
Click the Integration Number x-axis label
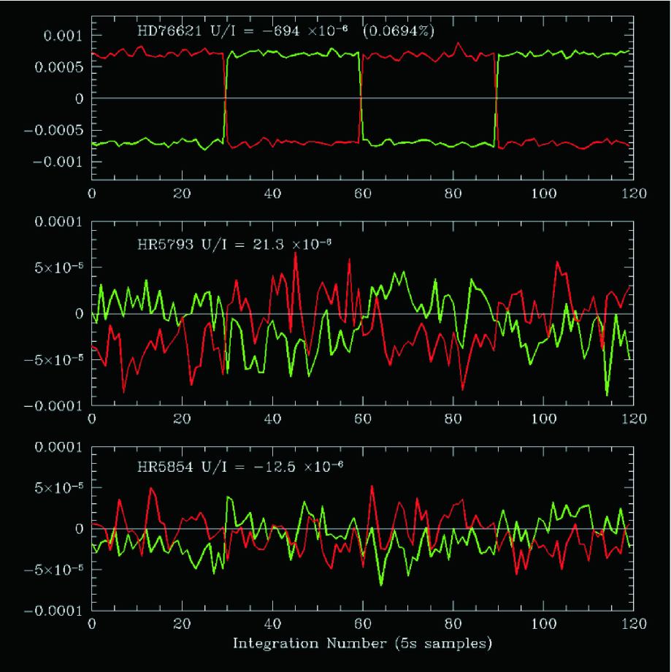(362, 644)
